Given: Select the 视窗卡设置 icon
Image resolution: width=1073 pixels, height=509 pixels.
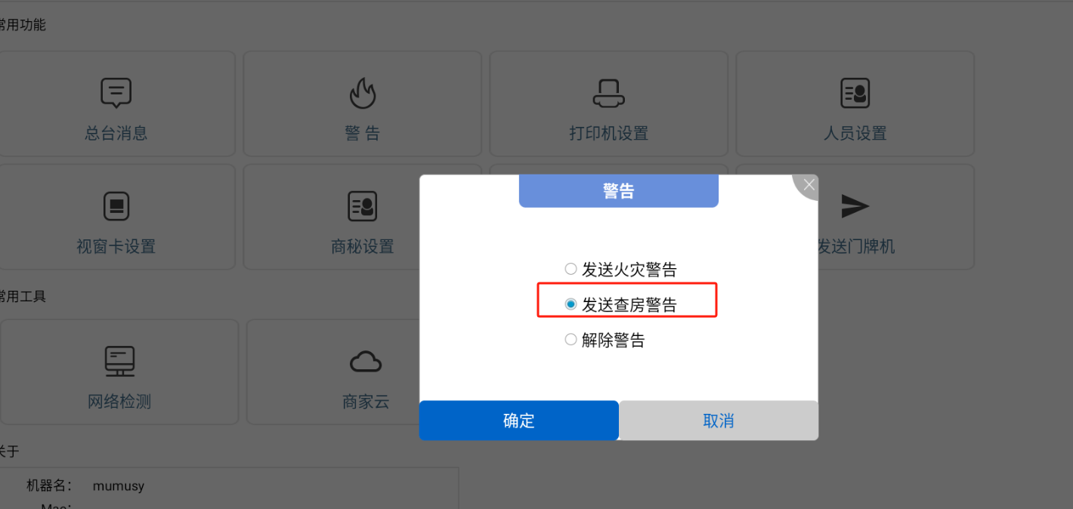Looking at the screenshot, I should tap(116, 205).
